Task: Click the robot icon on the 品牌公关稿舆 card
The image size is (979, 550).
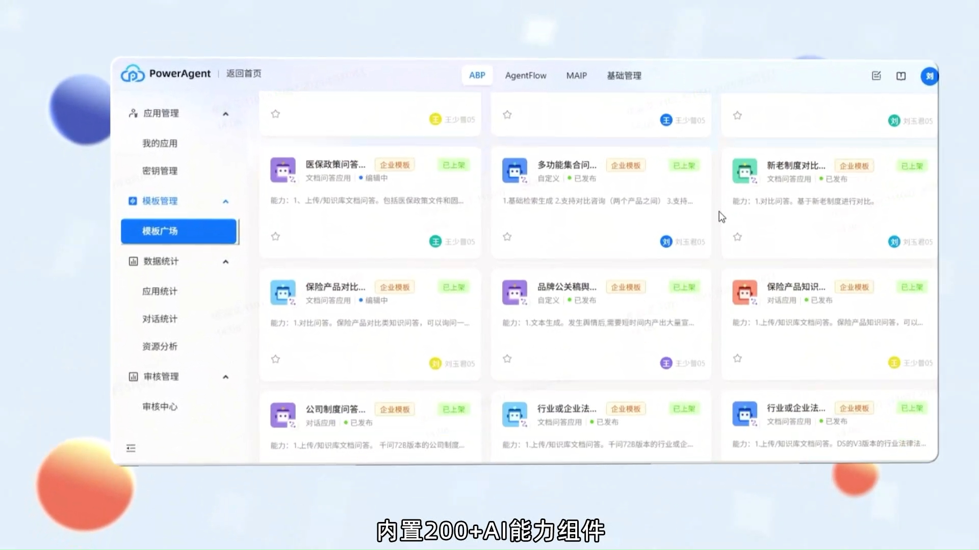Action: point(514,292)
